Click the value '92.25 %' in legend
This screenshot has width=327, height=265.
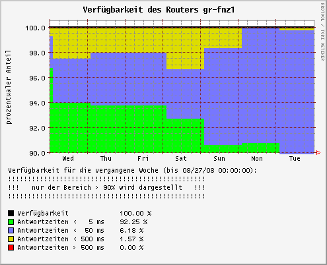pos(133,221)
